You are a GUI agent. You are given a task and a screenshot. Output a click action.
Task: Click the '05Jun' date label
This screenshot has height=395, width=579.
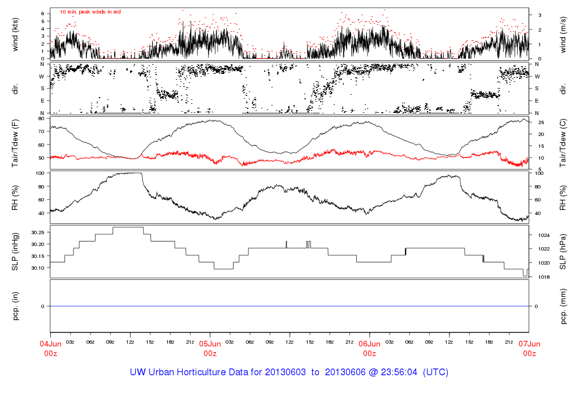[210, 344]
